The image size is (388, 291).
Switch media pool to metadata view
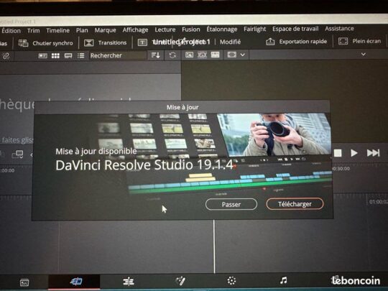click(x=43, y=55)
